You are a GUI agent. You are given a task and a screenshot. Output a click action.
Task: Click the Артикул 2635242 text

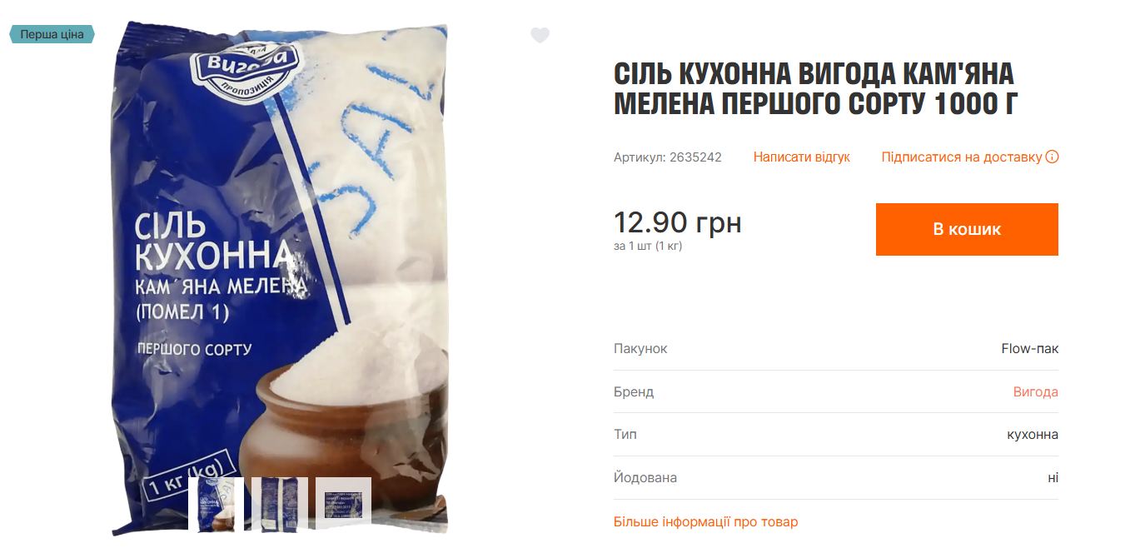pos(668,157)
